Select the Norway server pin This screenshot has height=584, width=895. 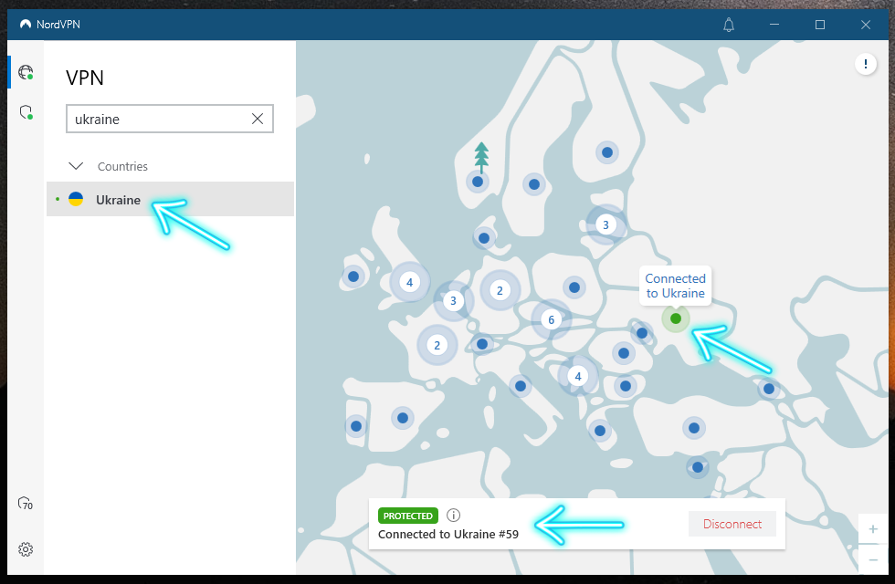click(478, 182)
